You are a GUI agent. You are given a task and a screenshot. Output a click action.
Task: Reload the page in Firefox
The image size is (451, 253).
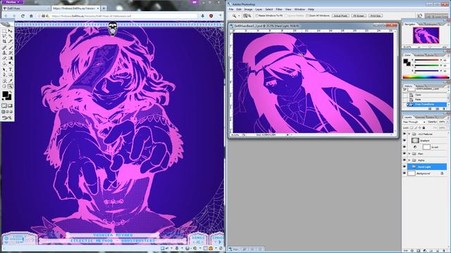tap(23, 16)
